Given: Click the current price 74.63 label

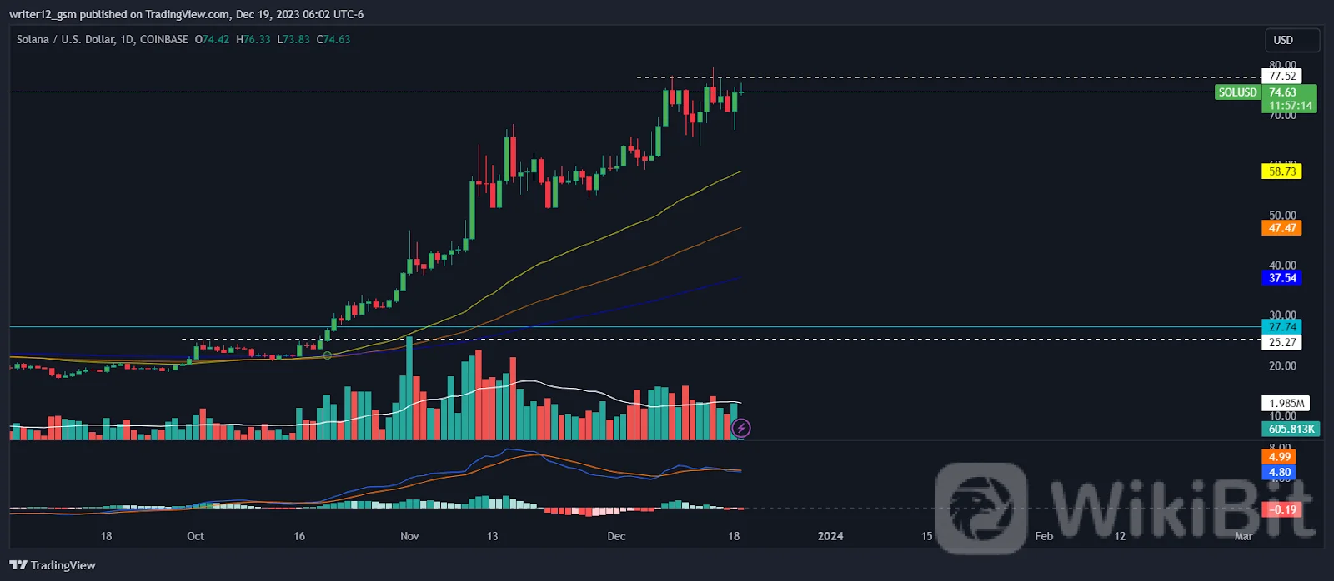Looking at the screenshot, I should pyautogui.click(x=1283, y=92).
